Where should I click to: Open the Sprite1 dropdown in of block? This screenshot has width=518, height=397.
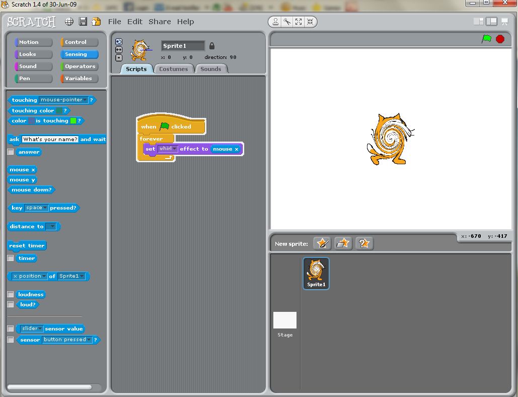71,276
